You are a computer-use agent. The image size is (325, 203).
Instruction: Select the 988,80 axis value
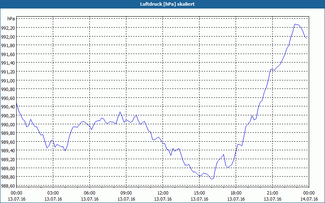click(x=8, y=177)
